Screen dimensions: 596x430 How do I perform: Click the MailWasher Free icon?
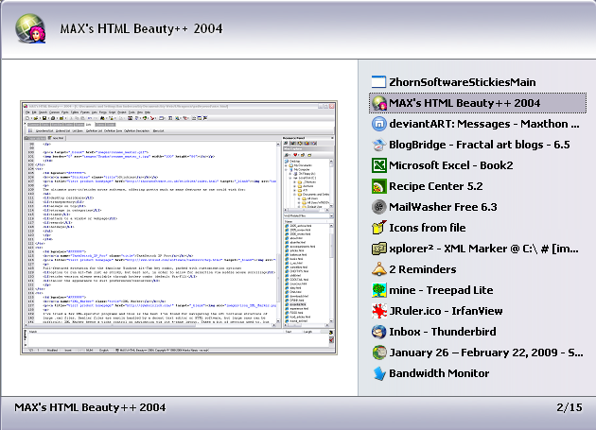pos(378,207)
